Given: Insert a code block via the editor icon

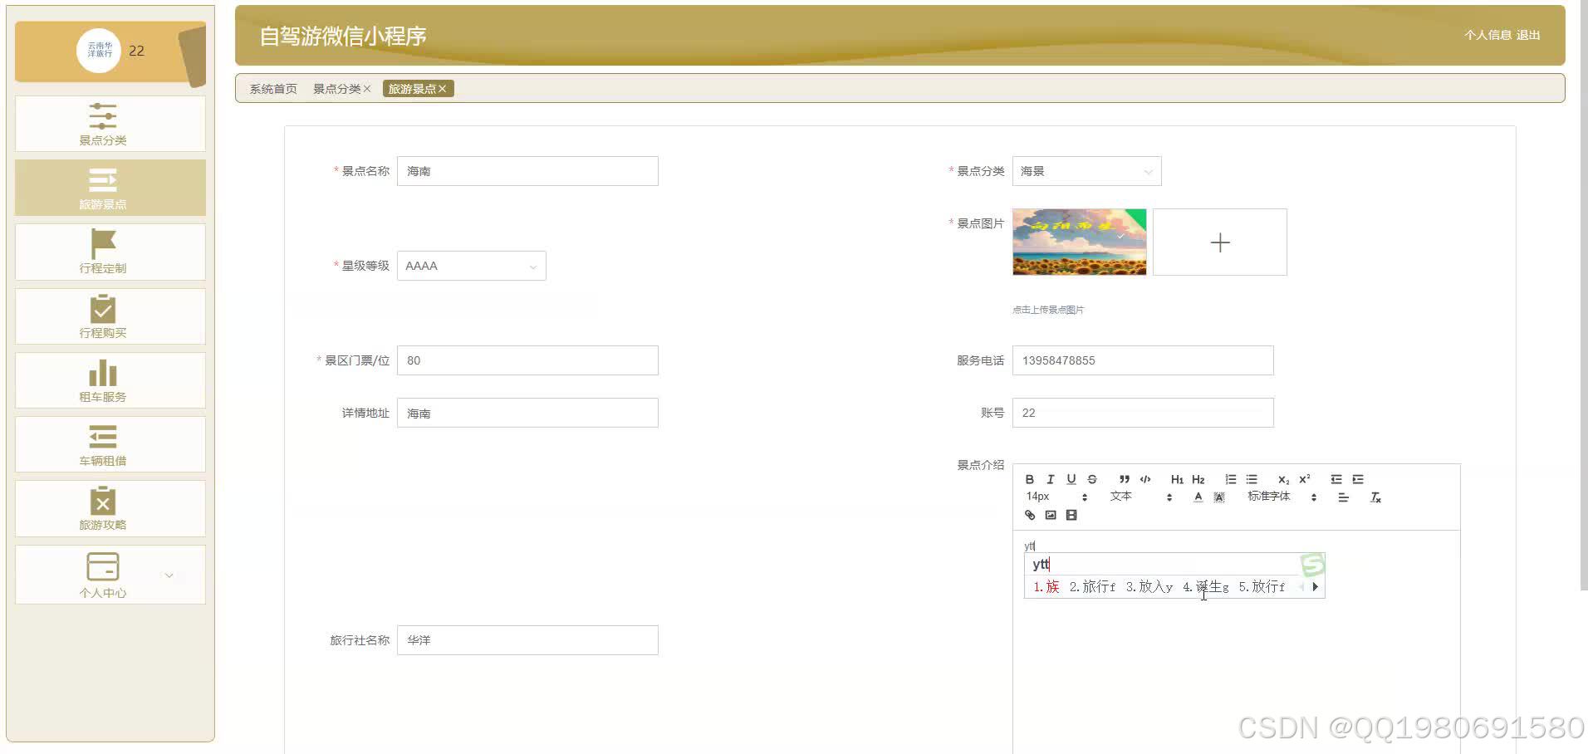Looking at the screenshot, I should (1146, 479).
